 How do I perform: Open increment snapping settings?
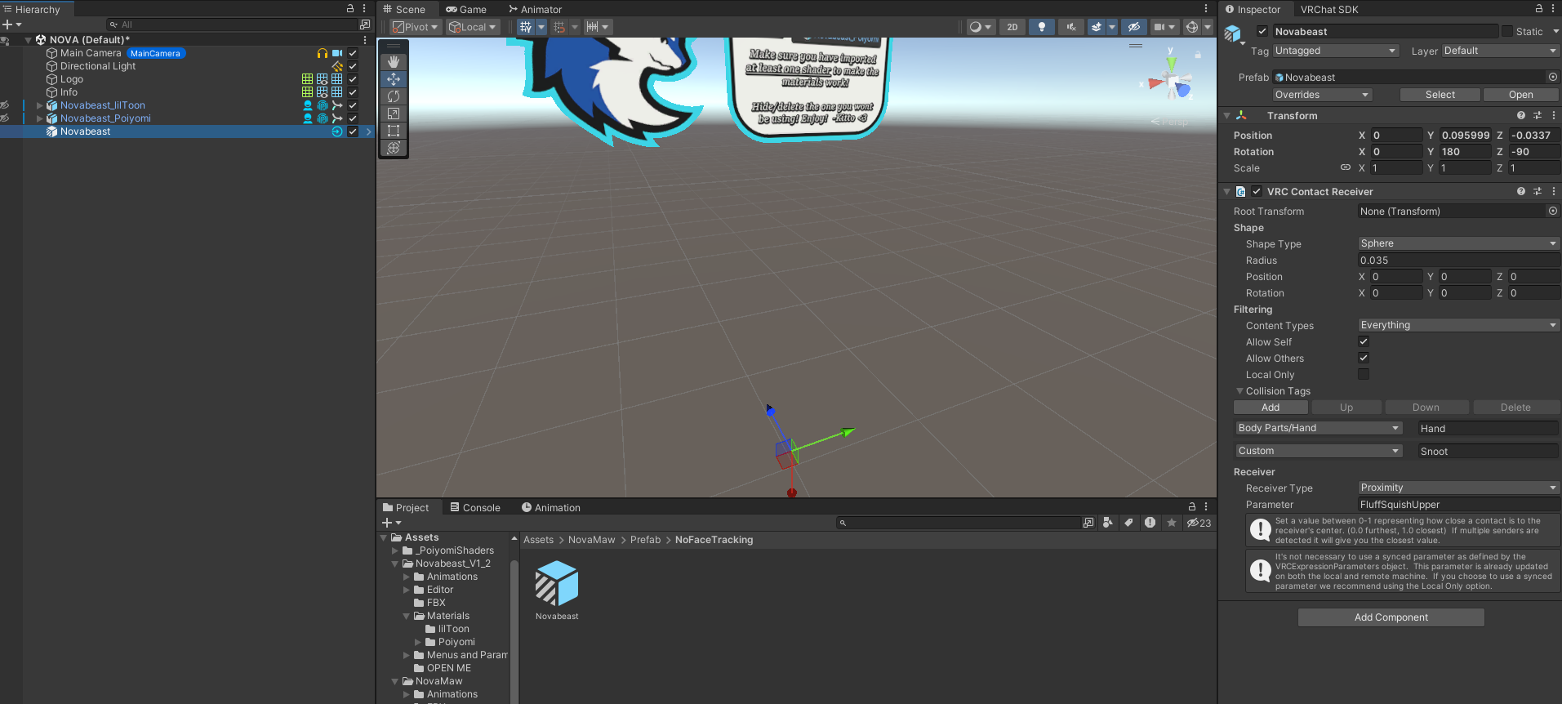(x=597, y=27)
